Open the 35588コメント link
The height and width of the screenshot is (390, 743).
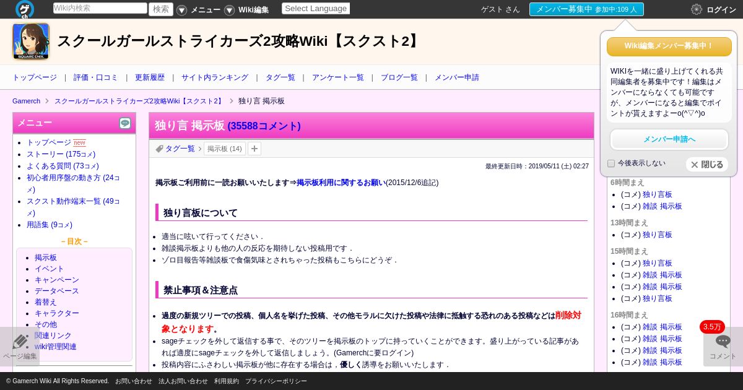pos(264,126)
